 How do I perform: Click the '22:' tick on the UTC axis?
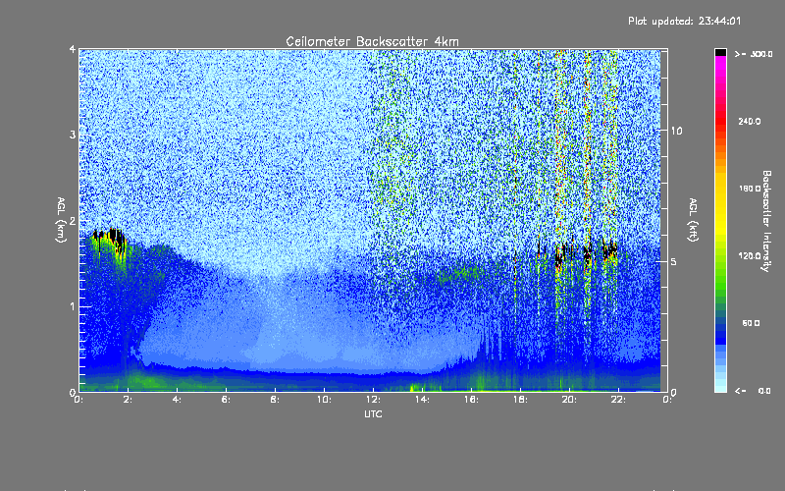click(618, 400)
